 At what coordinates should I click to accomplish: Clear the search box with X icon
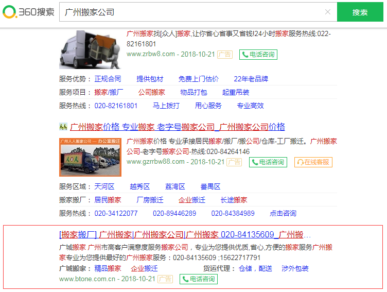(328, 12)
